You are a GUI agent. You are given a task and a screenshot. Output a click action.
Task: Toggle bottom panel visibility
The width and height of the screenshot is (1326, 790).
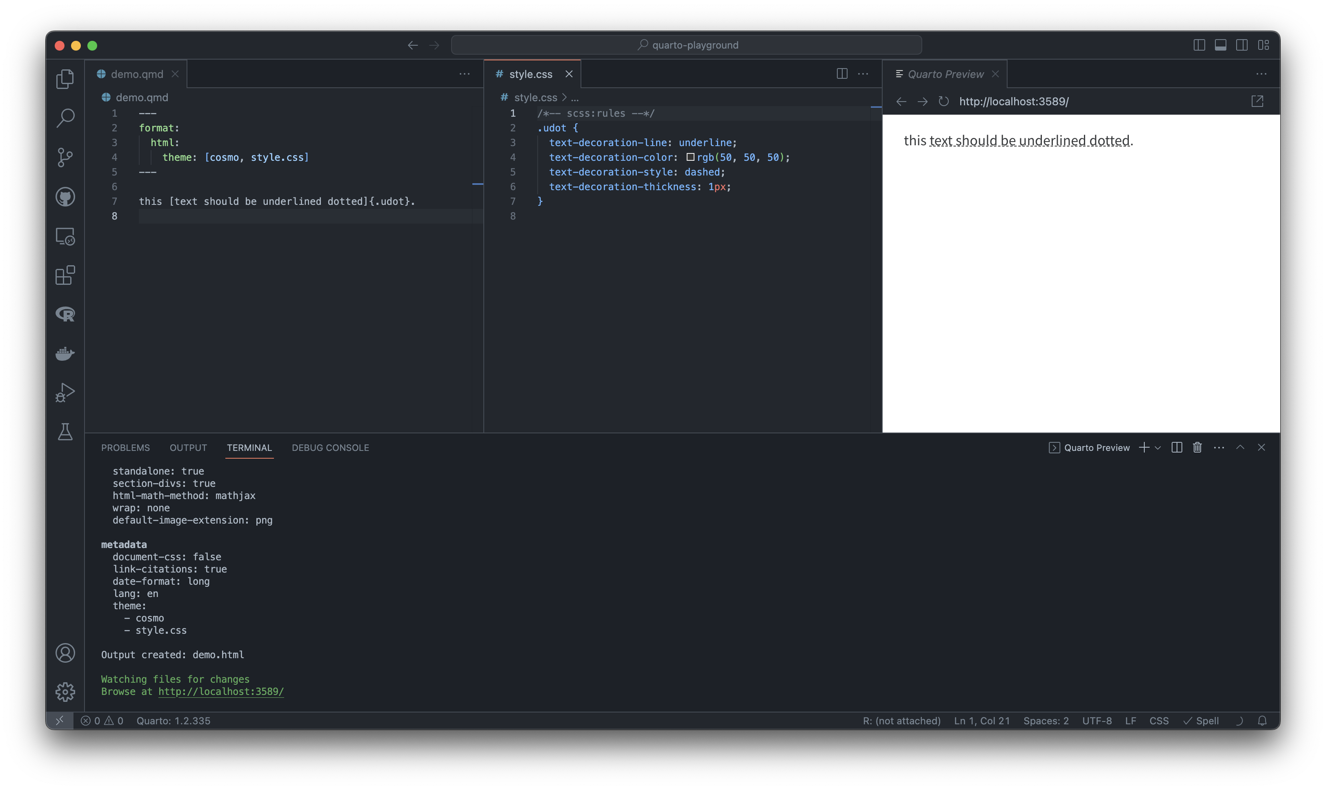tap(1221, 45)
